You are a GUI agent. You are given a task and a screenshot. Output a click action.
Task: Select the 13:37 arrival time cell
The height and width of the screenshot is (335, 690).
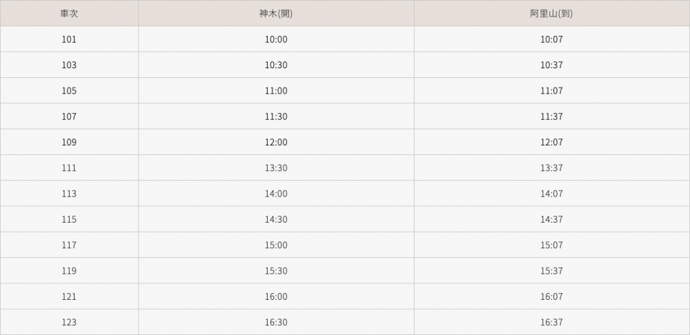pos(551,168)
